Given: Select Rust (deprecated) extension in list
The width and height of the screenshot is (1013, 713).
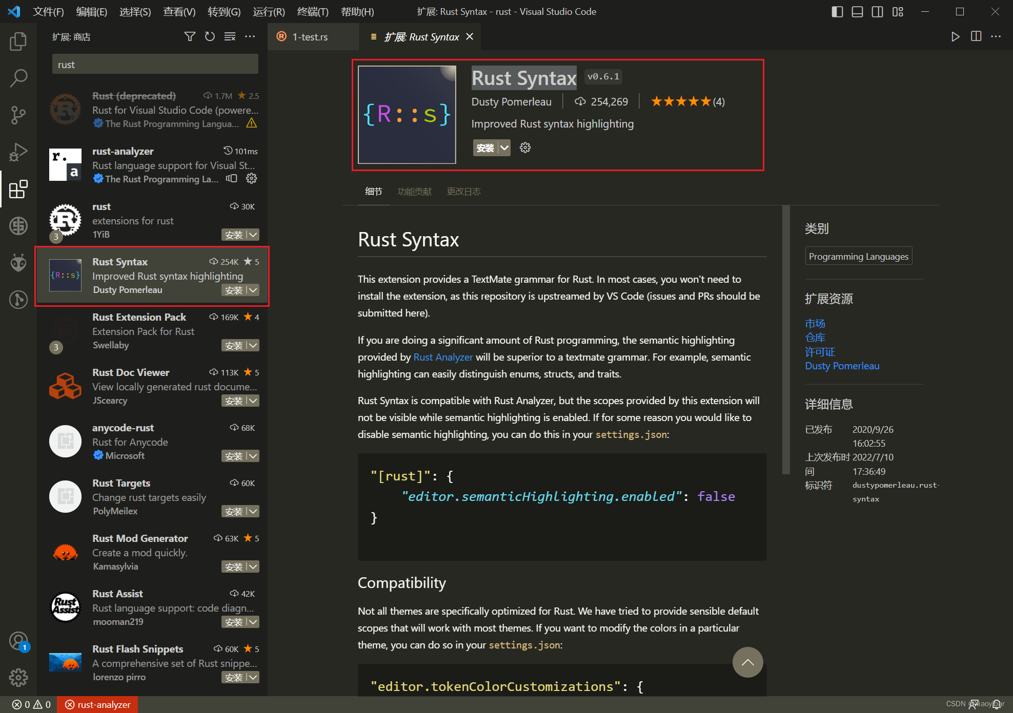Looking at the screenshot, I should point(153,110).
